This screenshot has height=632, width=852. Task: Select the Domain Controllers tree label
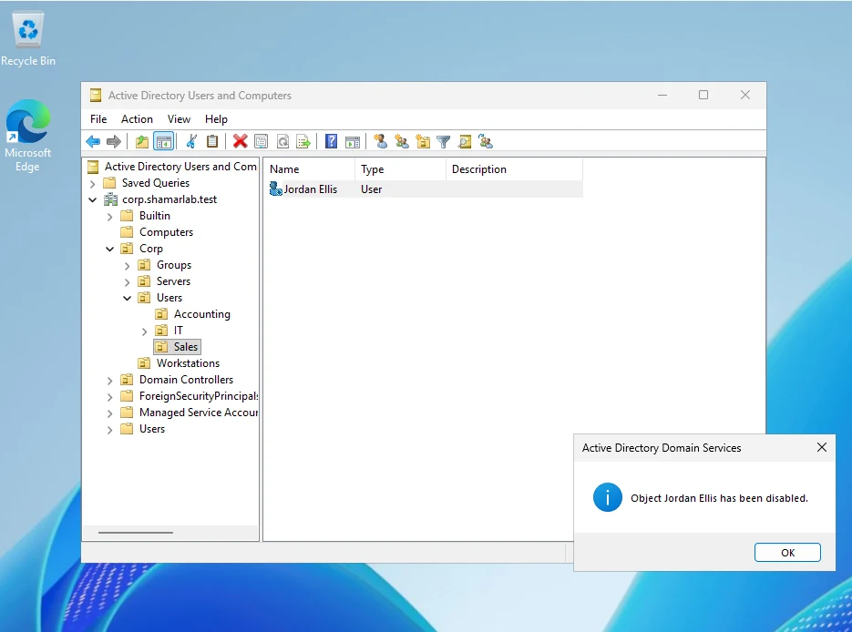[x=186, y=380]
